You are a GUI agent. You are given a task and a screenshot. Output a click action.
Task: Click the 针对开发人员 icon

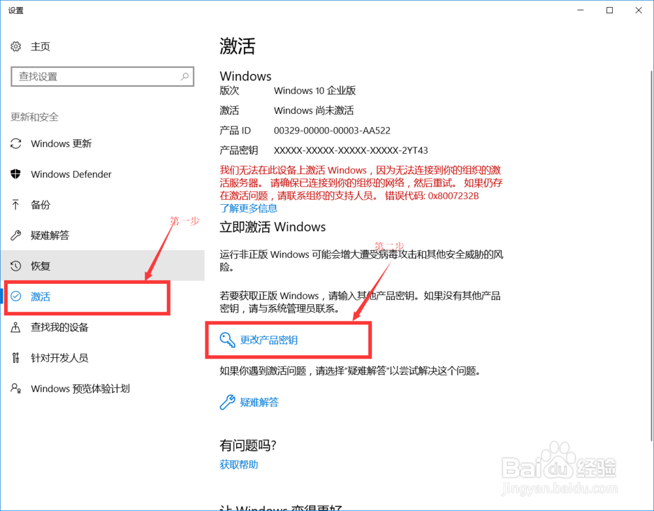(x=16, y=358)
